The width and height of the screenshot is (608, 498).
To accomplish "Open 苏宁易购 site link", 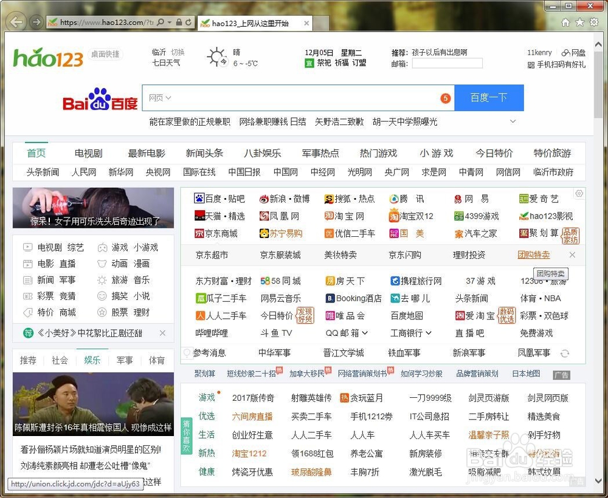I will (x=281, y=233).
